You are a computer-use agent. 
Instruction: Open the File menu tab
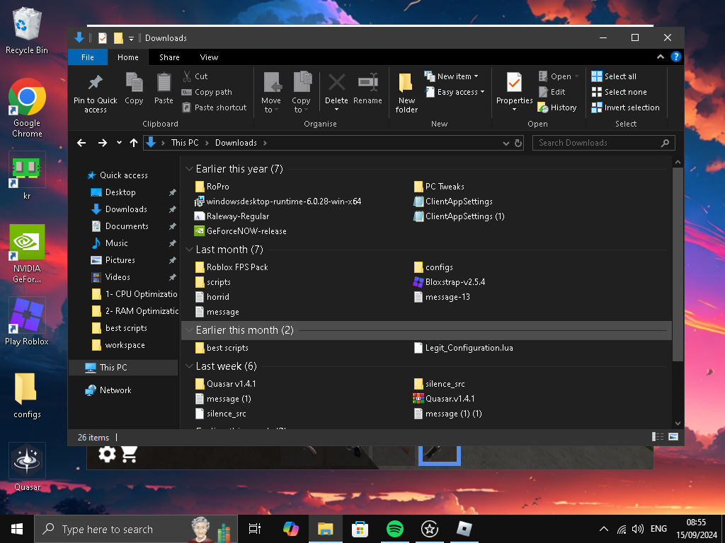[87, 57]
